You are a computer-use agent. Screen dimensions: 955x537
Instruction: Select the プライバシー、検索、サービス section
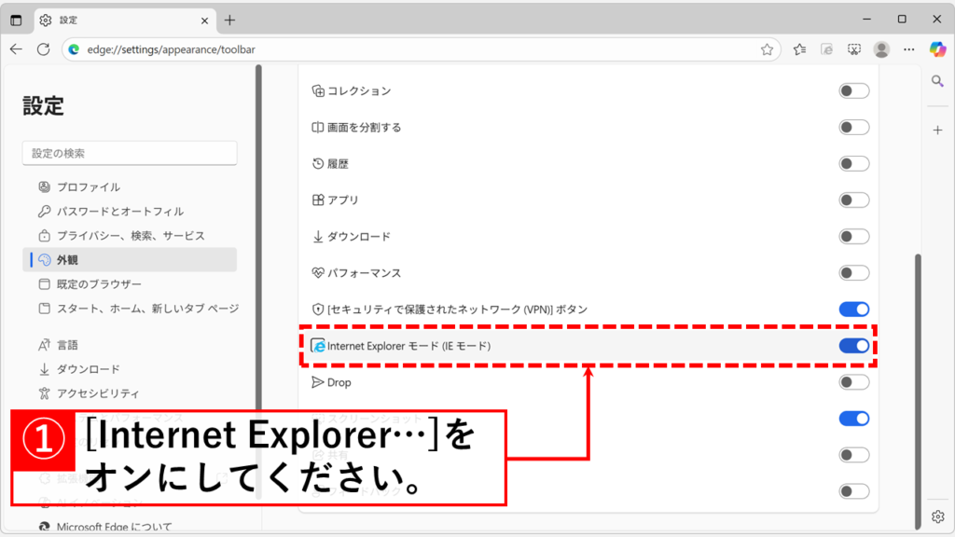pyautogui.click(x=121, y=236)
